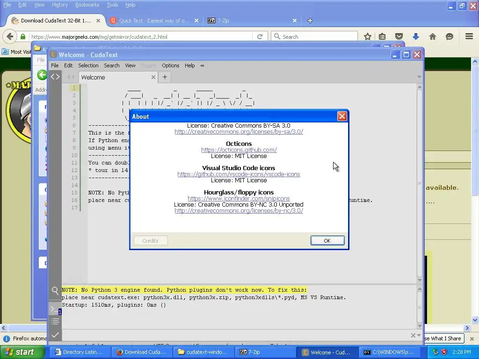The height and width of the screenshot is (359, 479).
Task: Open Firefox Tools menu
Action: [x=112, y=5]
